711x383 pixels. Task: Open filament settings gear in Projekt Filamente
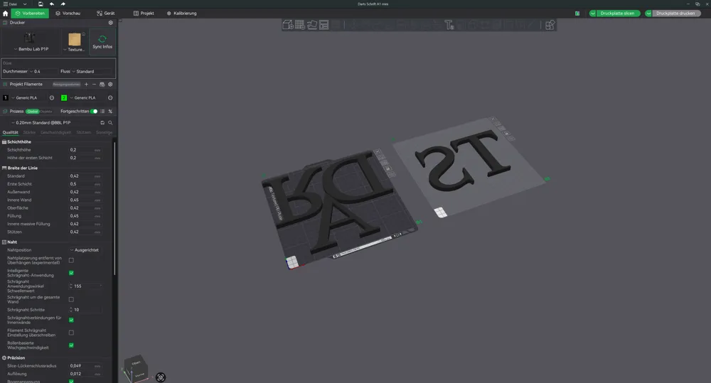(x=110, y=85)
